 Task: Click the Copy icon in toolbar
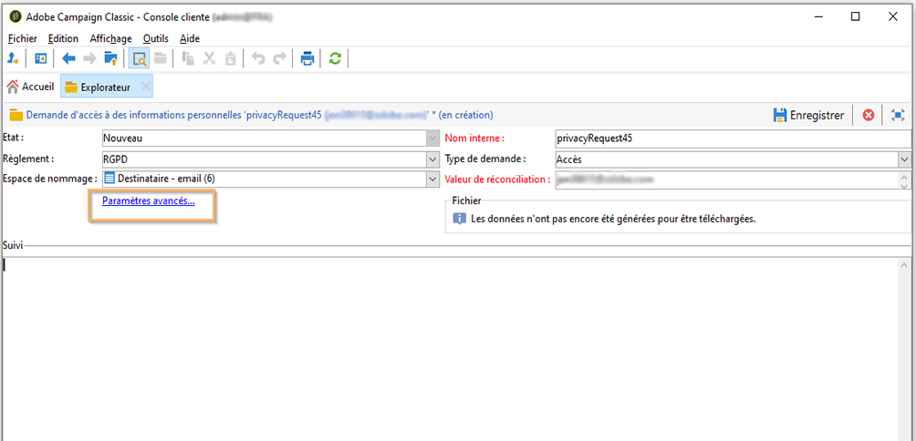[x=188, y=58]
